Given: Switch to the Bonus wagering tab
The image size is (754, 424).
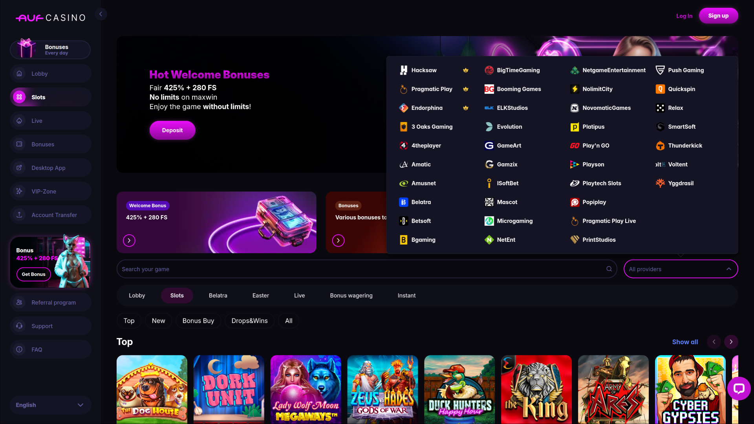Looking at the screenshot, I should pyautogui.click(x=351, y=296).
